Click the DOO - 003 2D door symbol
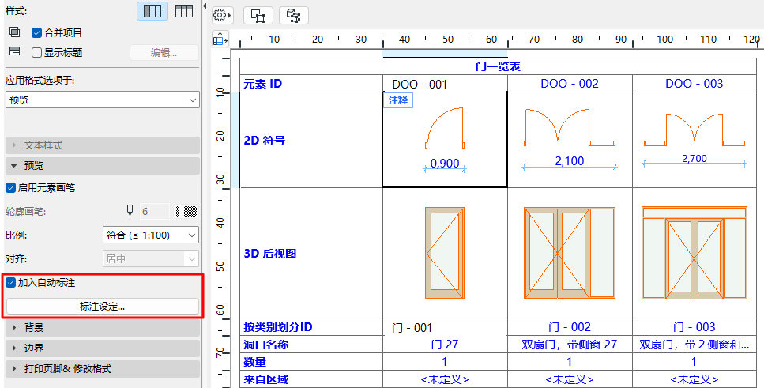Screen dimensions: 764x388 (694, 130)
